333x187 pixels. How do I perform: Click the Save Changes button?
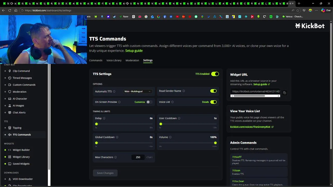point(105,173)
